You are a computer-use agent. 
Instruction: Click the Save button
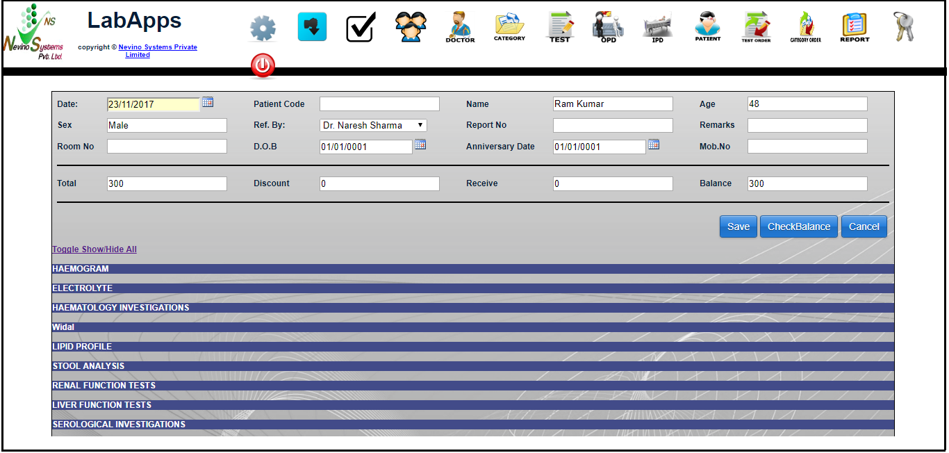coord(738,226)
